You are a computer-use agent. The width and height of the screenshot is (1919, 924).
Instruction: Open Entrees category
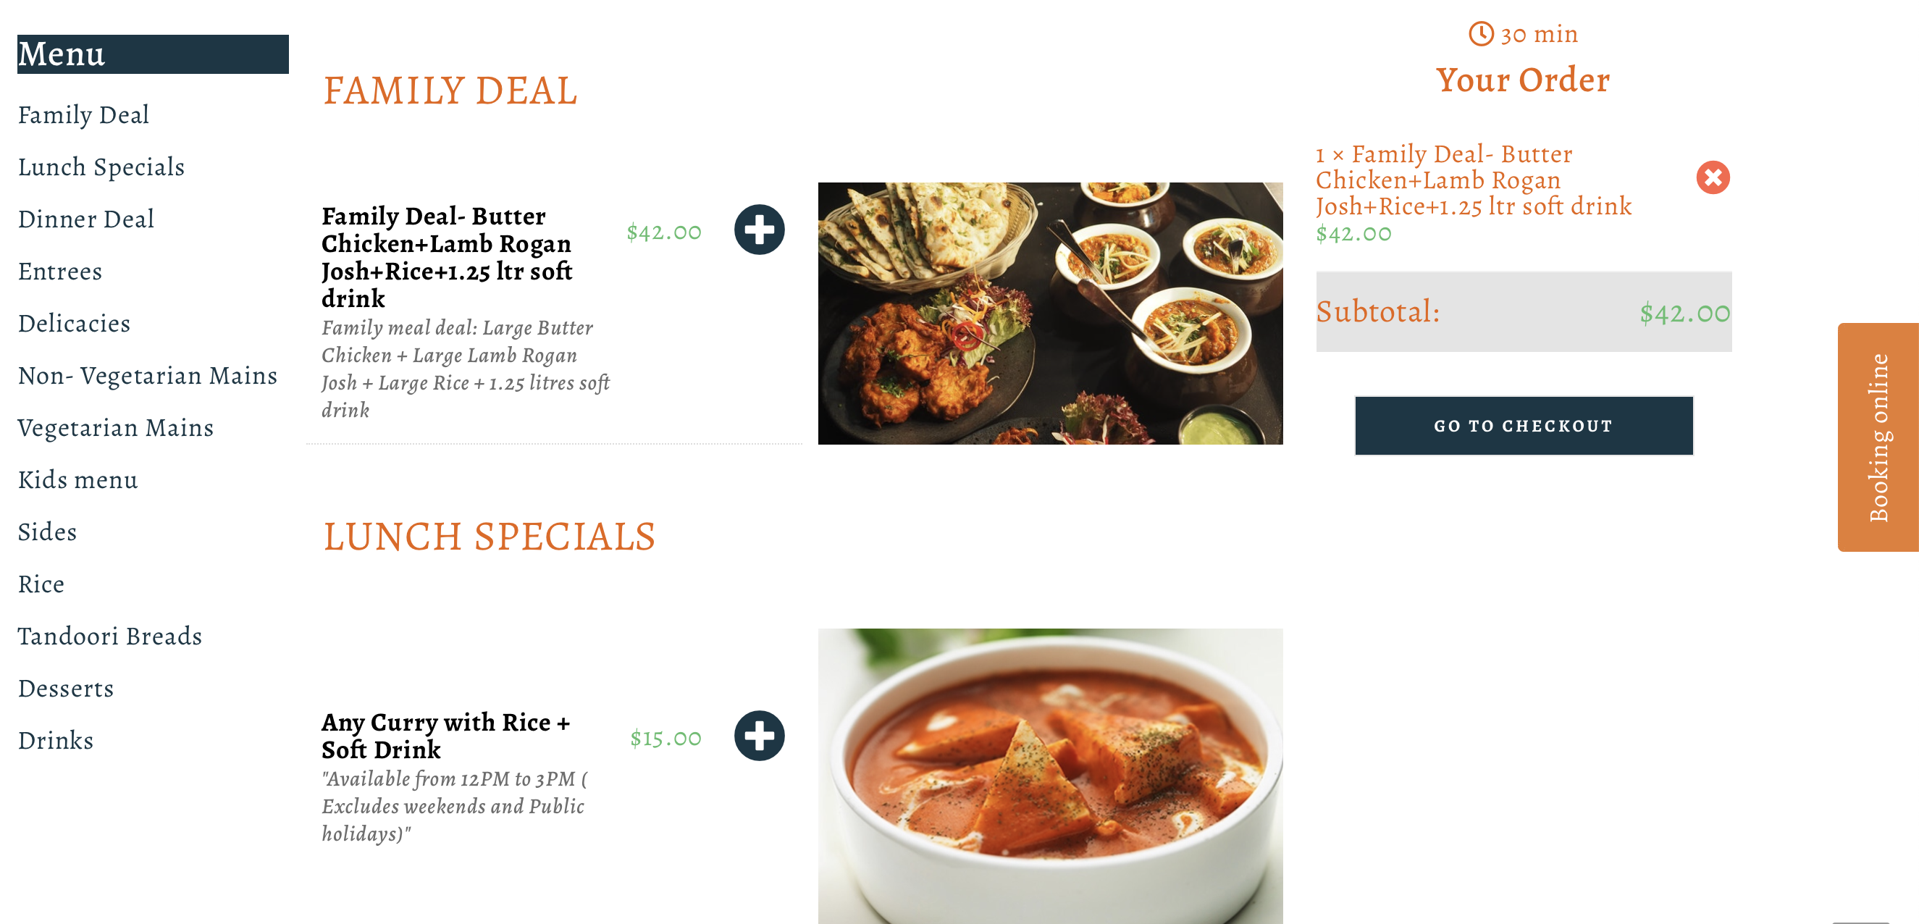[60, 272]
